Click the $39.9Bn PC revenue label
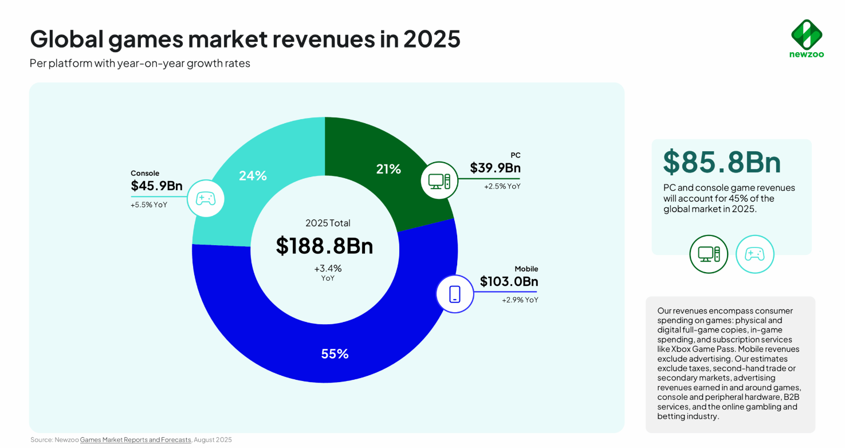 pos(496,168)
